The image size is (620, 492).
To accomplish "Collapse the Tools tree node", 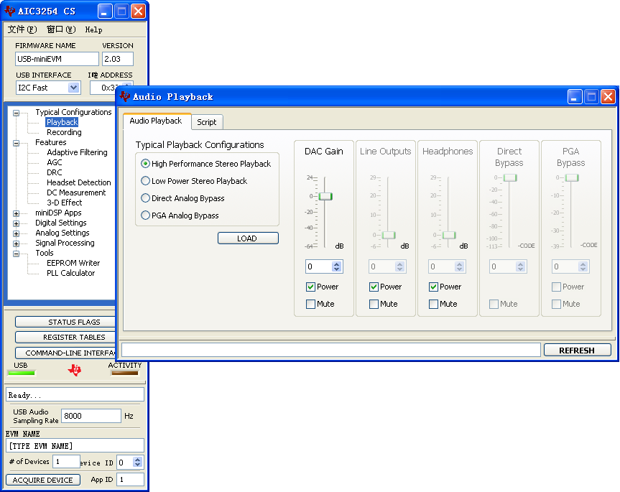I will tap(17, 254).
